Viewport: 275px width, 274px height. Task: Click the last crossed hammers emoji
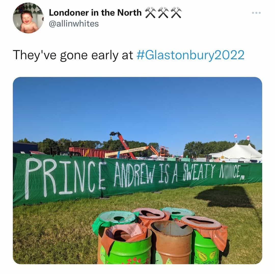[176, 13]
